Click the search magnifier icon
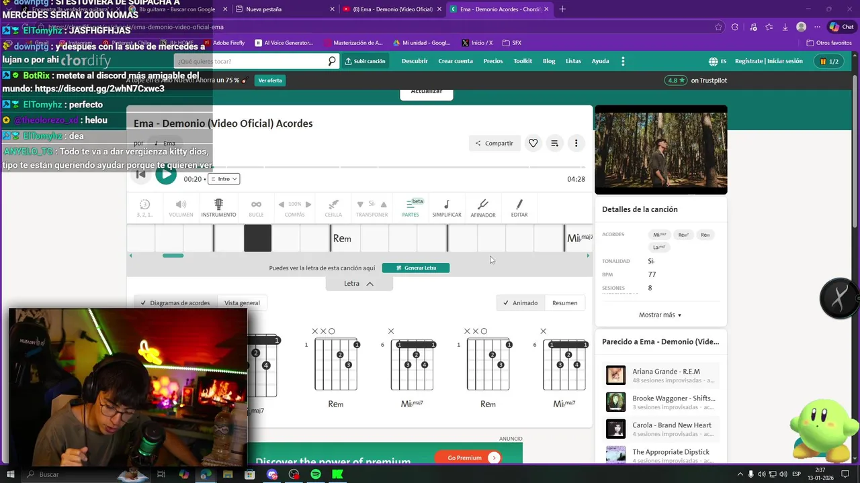 [x=332, y=61]
